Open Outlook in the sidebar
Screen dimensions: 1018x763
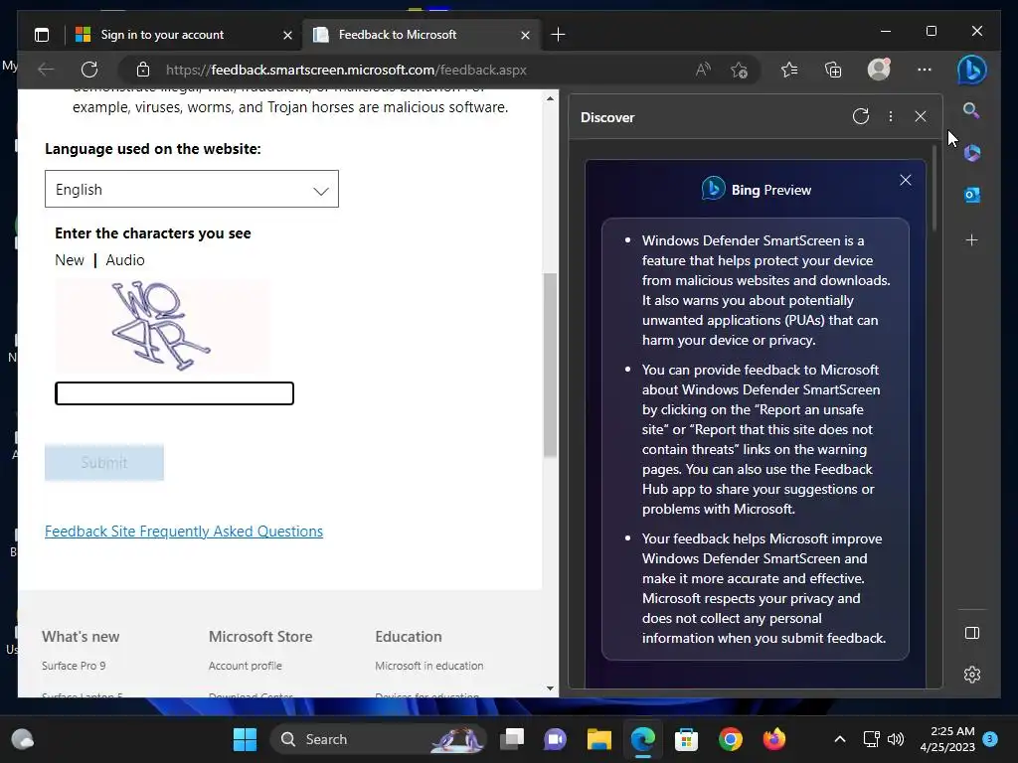click(x=972, y=195)
